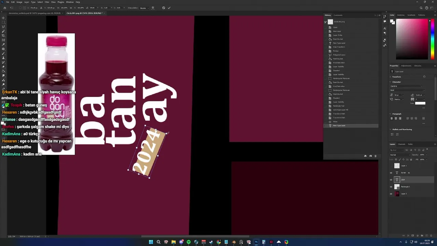
Task: Toggle layer filtering switch in Layers panel
Action: pyautogui.click(x=427, y=149)
